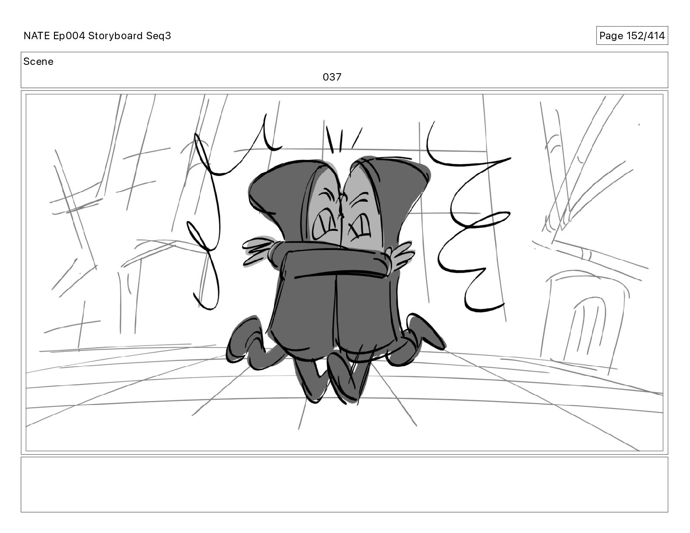Select the storyboard panel drawing of hugging characters
This screenshot has width=690, height=533.
344,273
